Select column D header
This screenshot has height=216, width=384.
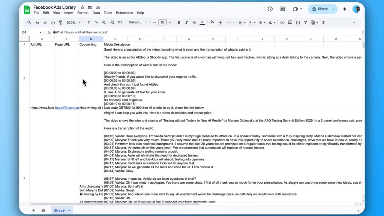(115, 39)
